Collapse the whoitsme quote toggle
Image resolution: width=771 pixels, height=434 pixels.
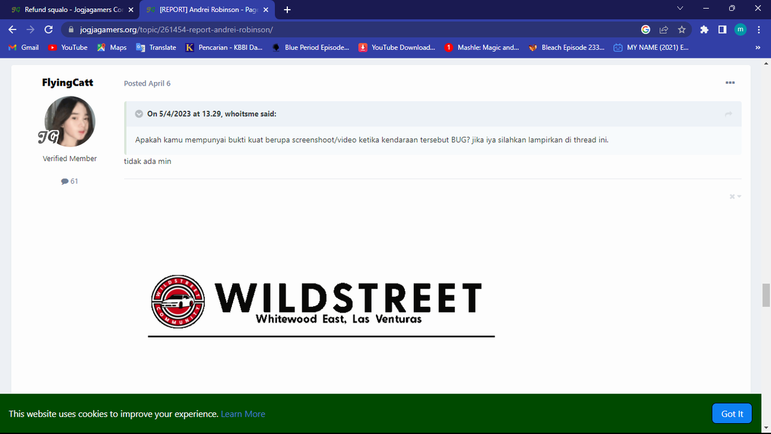(x=139, y=114)
